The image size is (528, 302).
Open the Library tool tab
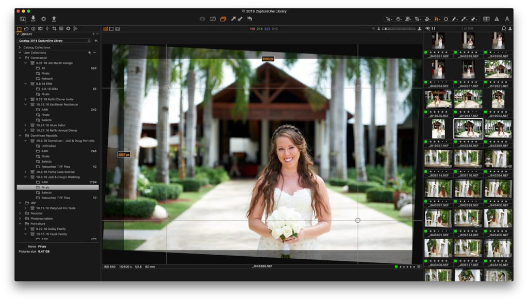20,28
